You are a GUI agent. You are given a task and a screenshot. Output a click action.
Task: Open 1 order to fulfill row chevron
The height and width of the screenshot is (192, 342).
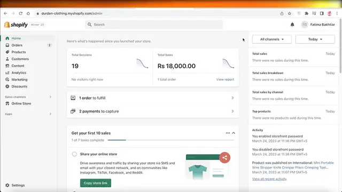(x=233, y=98)
